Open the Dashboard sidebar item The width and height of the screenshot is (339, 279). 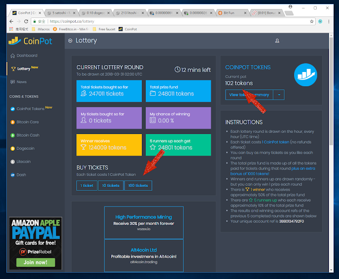(27, 56)
